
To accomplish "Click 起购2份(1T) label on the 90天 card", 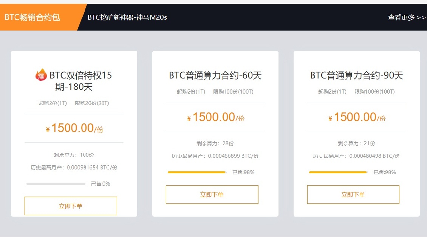I will pyautogui.click(x=333, y=91).
